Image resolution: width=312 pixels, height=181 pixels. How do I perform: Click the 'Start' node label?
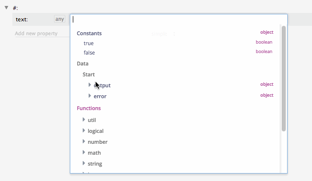click(x=89, y=74)
